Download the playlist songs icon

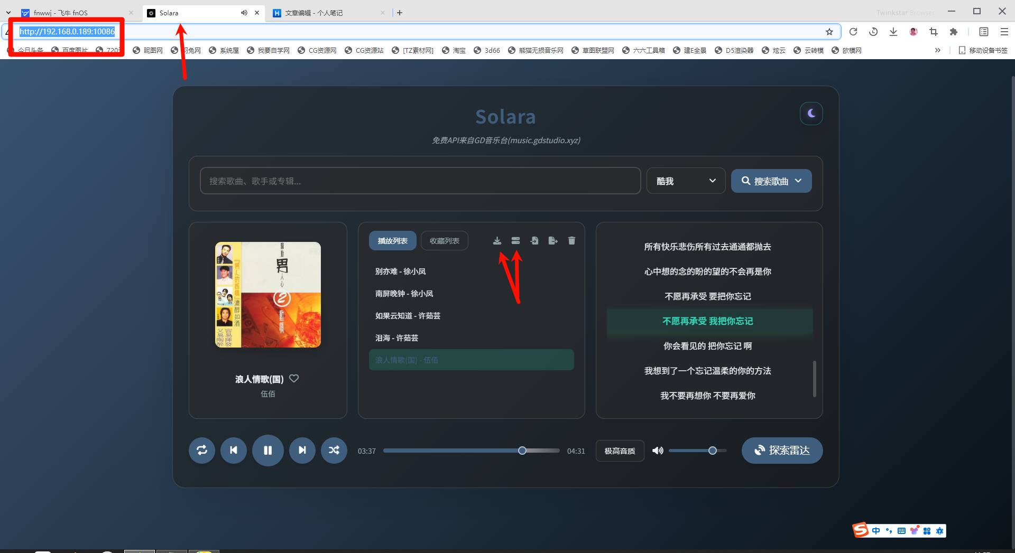497,241
